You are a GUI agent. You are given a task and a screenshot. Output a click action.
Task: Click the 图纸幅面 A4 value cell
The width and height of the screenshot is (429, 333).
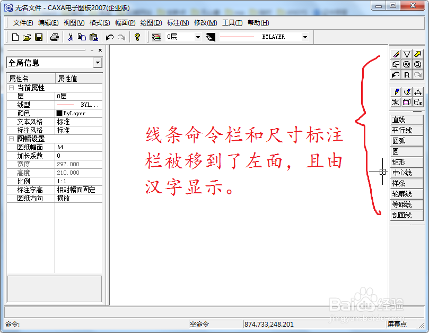pos(79,148)
